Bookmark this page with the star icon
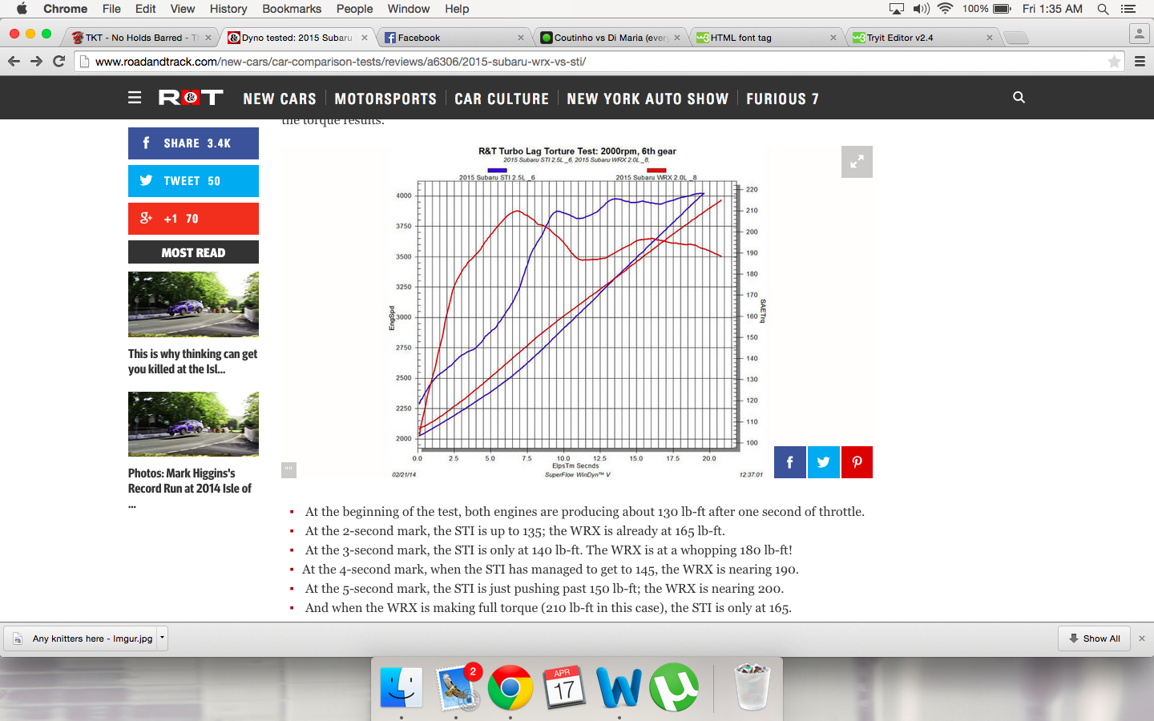Screen dimensions: 1154x721 click(x=1114, y=62)
